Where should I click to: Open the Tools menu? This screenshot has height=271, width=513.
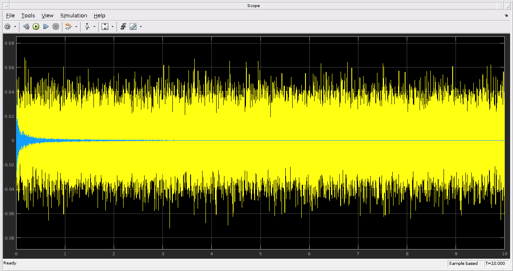[x=28, y=16]
